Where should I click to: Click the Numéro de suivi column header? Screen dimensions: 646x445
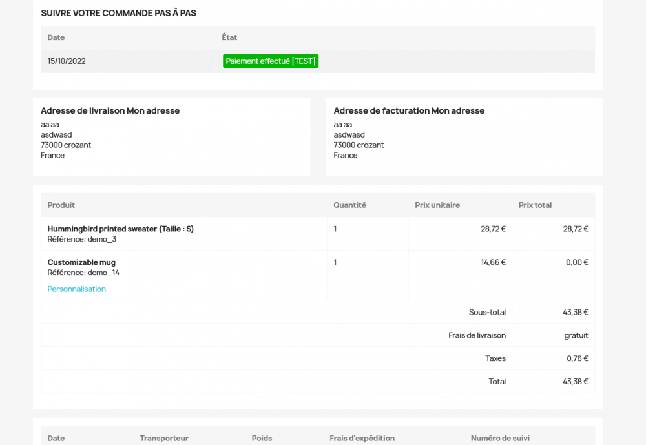(x=500, y=438)
